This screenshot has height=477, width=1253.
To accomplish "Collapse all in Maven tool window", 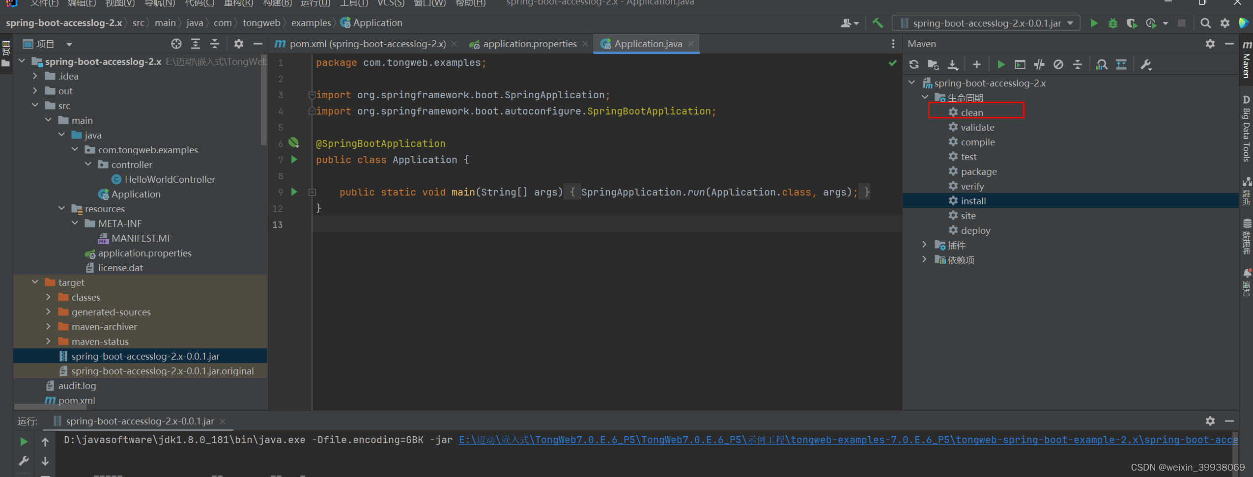I will coord(1078,64).
